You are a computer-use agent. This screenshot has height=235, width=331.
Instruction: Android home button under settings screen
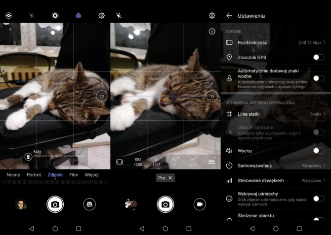[276, 229]
